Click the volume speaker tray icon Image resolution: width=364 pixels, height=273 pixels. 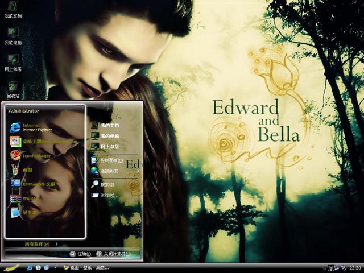pyautogui.click(x=344, y=268)
